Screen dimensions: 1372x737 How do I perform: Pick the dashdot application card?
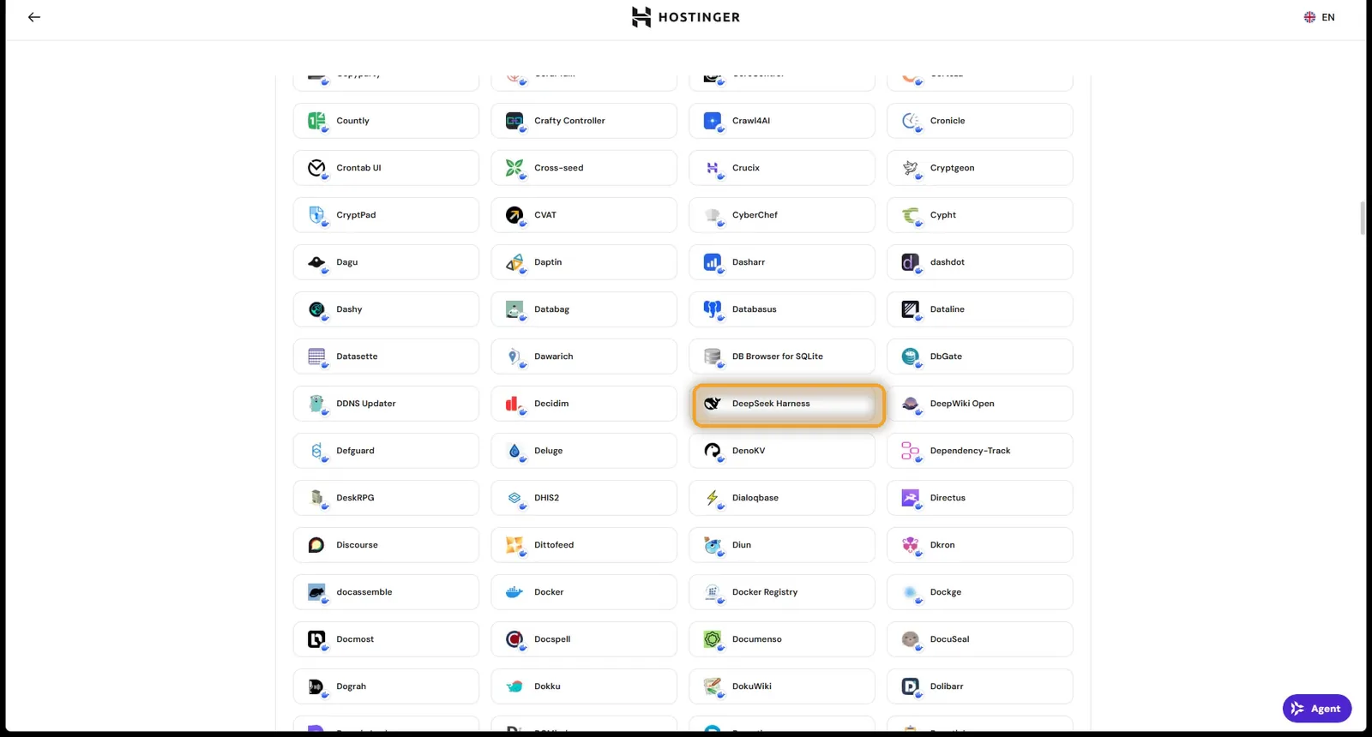point(980,262)
